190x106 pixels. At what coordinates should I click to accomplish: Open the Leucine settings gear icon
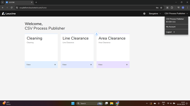[144, 13]
